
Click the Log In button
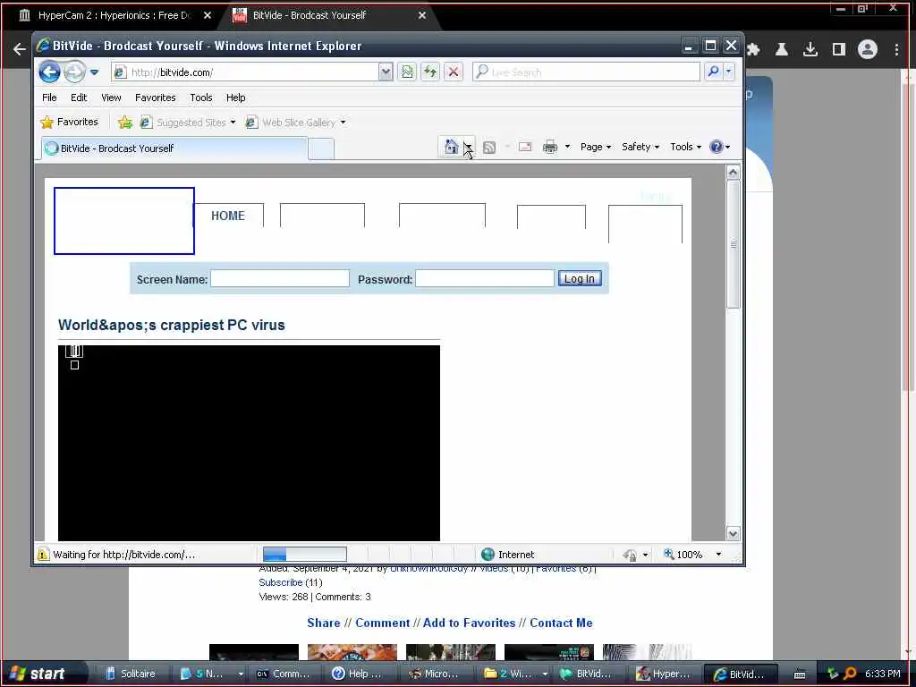(580, 279)
